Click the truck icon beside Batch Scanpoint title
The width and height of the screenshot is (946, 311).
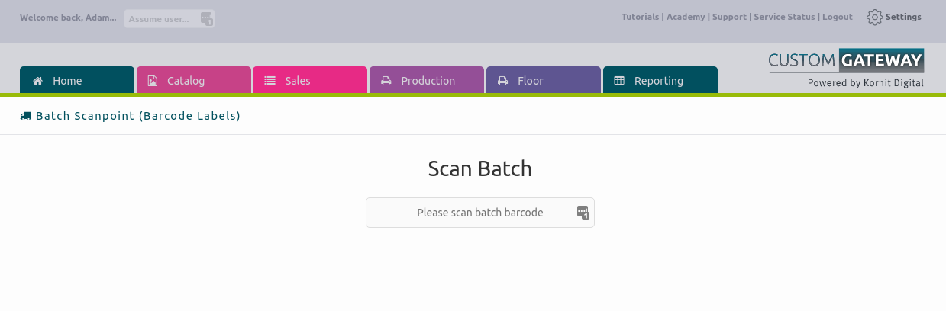tap(26, 116)
